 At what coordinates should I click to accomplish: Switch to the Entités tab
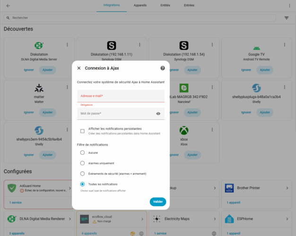tap(165, 5)
